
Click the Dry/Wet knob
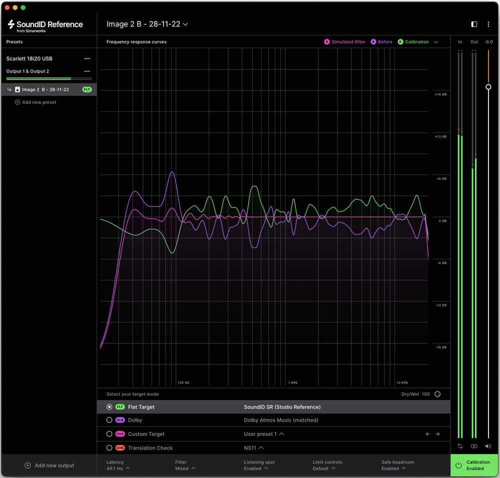coord(437,394)
